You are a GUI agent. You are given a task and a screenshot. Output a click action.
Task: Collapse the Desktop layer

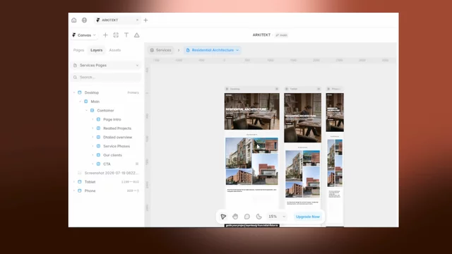pos(74,92)
